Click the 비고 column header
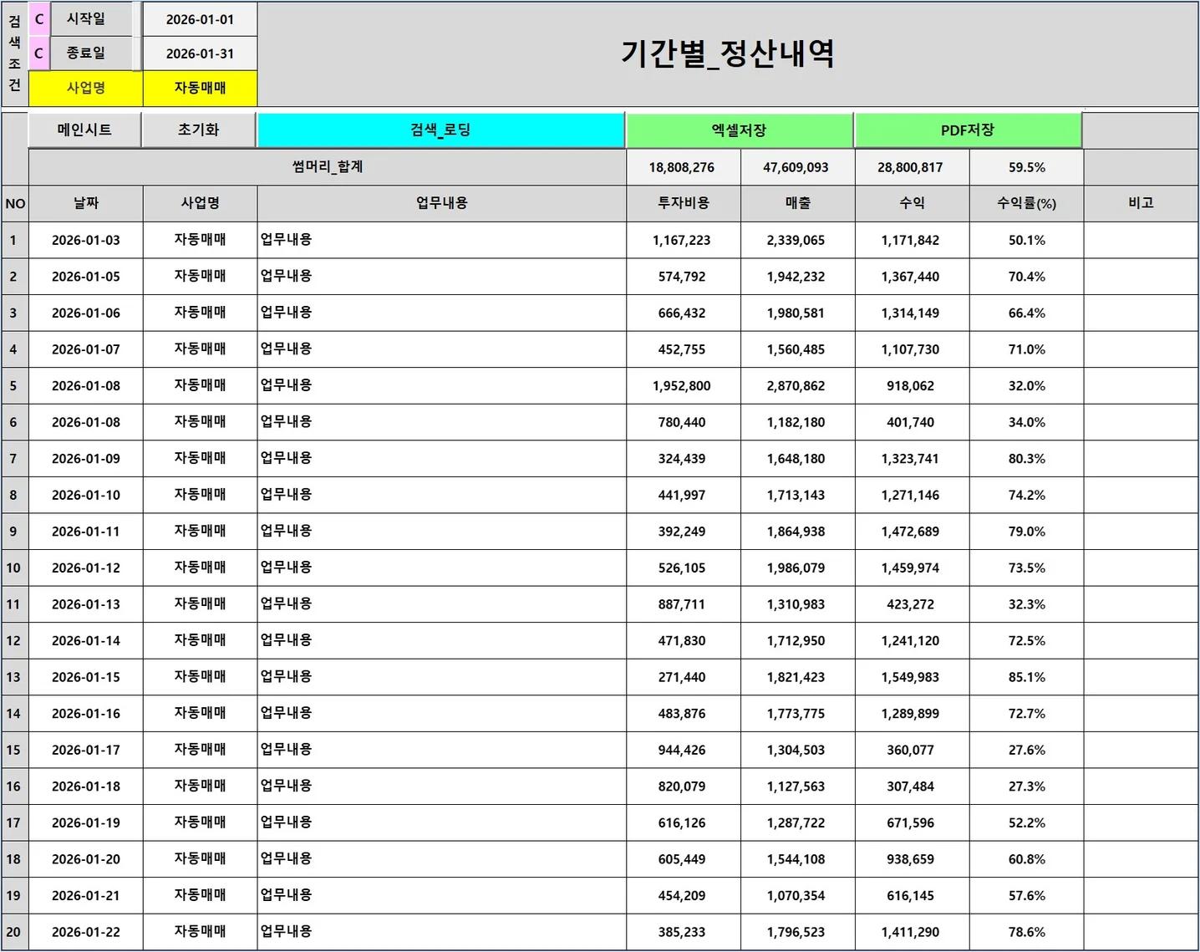Image resolution: width=1200 pixels, height=952 pixels. (x=1141, y=202)
